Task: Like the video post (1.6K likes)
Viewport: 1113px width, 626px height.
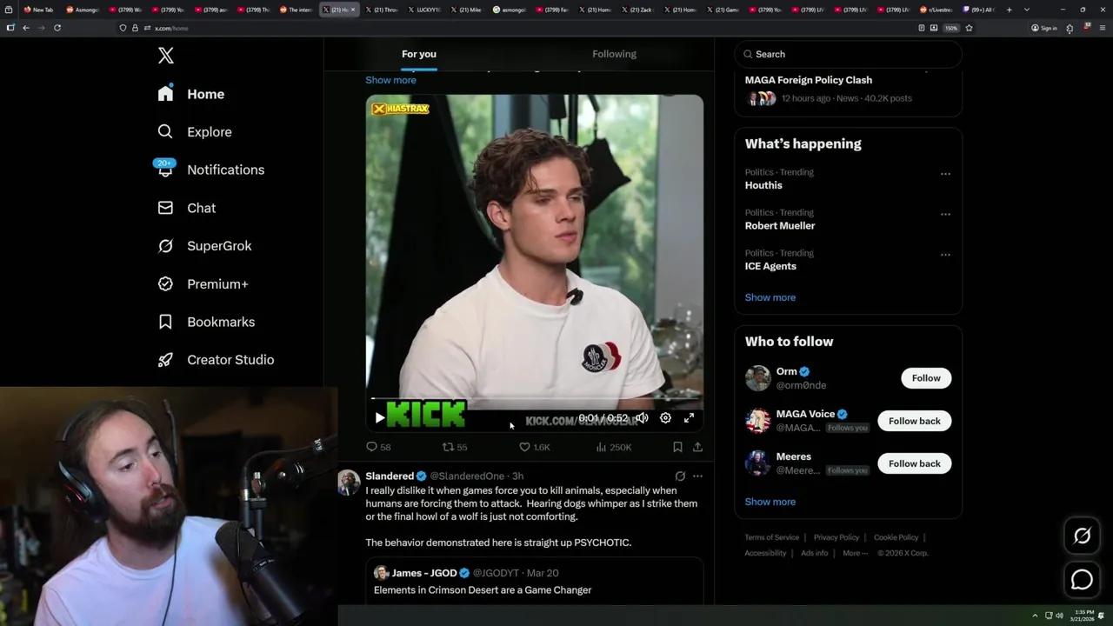Action: click(x=534, y=447)
